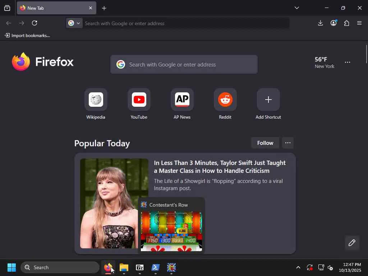This screenshot has height=276, width=368.
Task: Open PowerShell from the taskbar
Action: point(155,267)
